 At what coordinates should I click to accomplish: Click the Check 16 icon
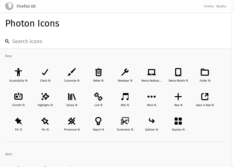(45, 72)
